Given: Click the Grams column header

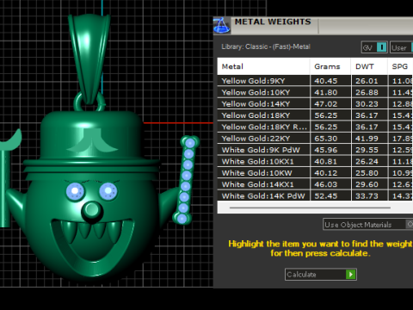Looking at the screenshot, I should pyautogui.click(x=330, y=66).
